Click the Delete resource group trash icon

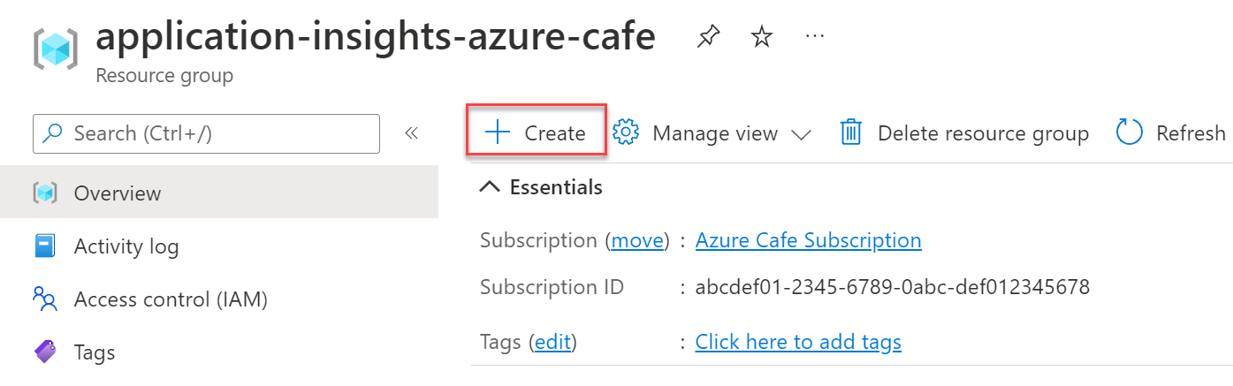point(850,133)
